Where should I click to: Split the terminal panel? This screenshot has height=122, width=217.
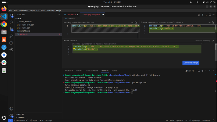[x=199, y=71]
